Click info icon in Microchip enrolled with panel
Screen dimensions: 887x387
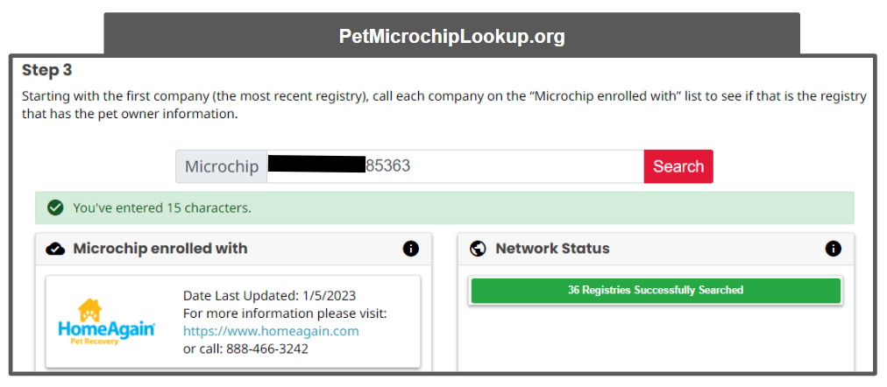tap(410, 249)
